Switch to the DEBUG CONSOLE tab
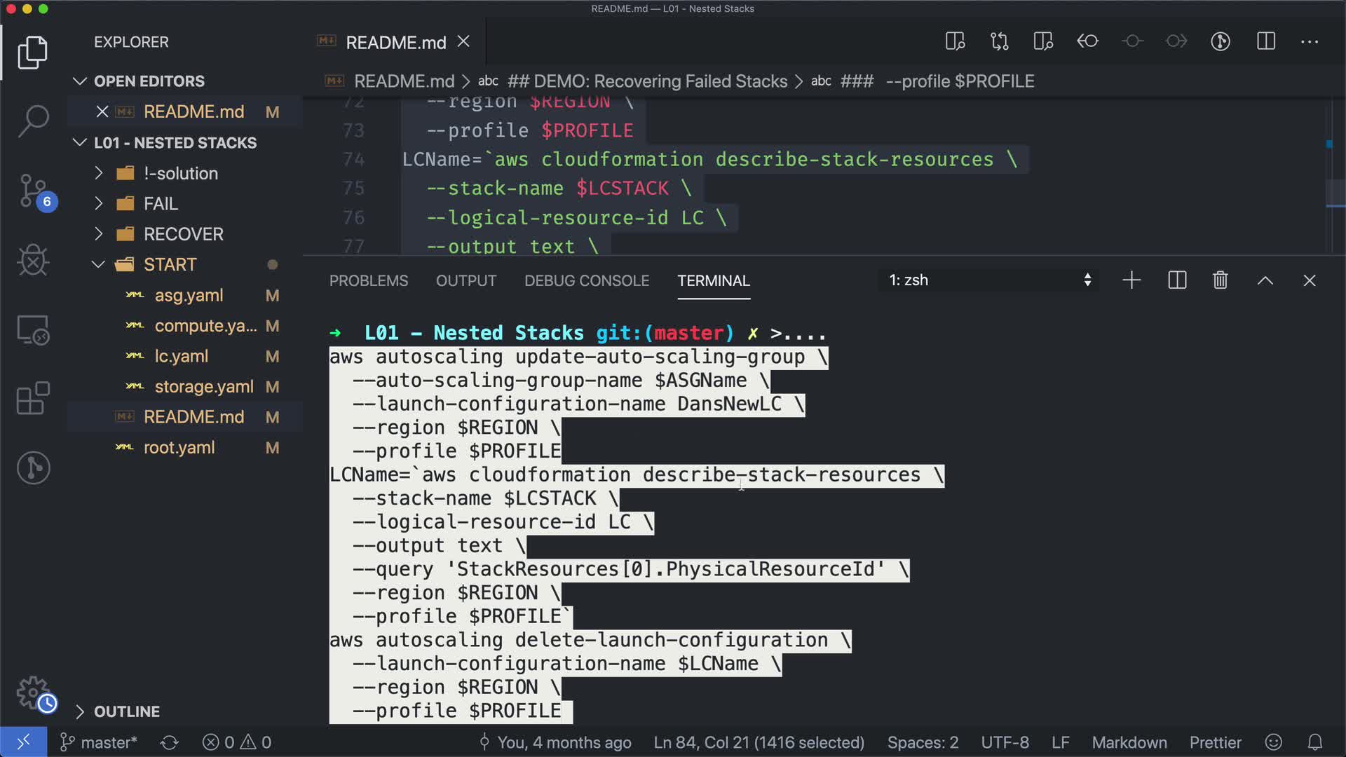This screenshot has height=757, width=1346. tap(586, 280)
